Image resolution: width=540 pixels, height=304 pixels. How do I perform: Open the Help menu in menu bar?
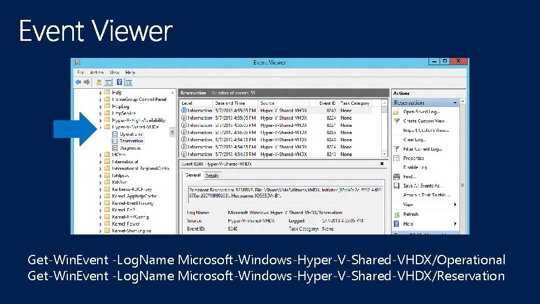coord(130,72)
